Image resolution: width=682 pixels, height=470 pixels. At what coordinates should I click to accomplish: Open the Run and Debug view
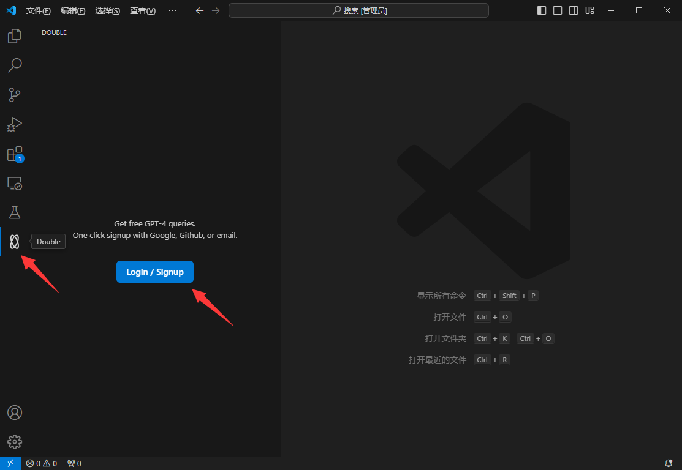pos(14,124)
